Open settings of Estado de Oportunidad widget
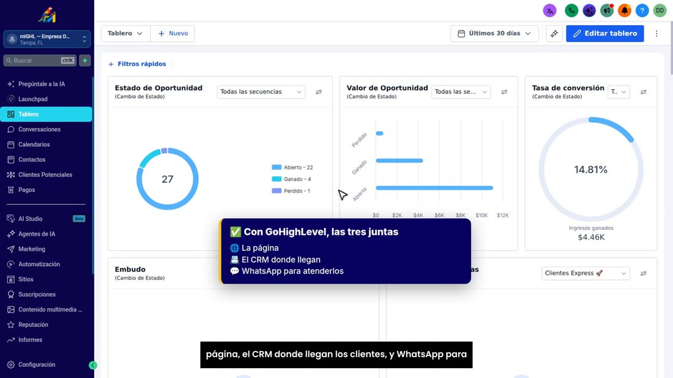The height and width of the screenshot is (378, 673). (319, 92)
